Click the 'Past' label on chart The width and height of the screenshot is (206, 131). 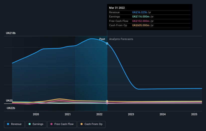tap(102, 39)
